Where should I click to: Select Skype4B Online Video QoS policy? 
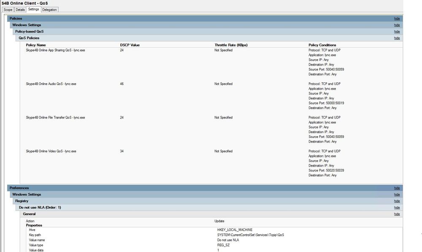pos(51,151)
